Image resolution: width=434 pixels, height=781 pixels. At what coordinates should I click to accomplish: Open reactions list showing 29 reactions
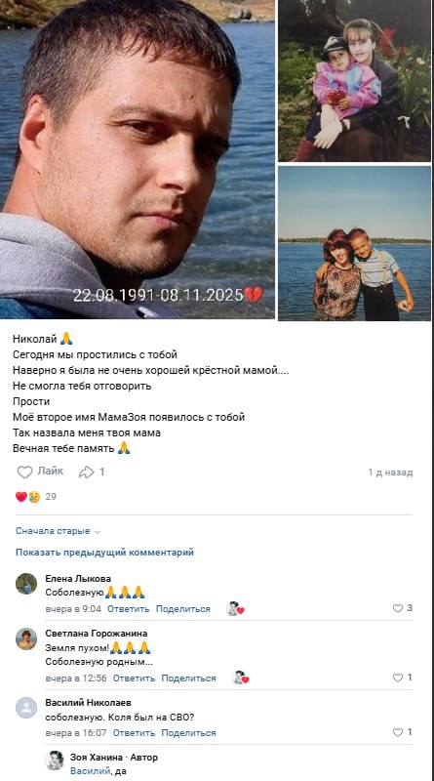pyautogui.click(x=36, y=497)
